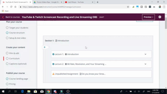167x94 pixels.
Task: Click the video play icon in Lecture 1
Action: coord(66,54)
